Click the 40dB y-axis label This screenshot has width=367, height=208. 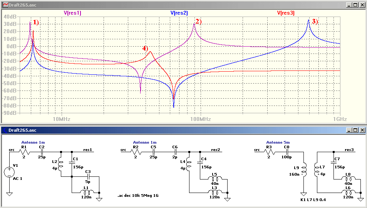click(10, 17)
